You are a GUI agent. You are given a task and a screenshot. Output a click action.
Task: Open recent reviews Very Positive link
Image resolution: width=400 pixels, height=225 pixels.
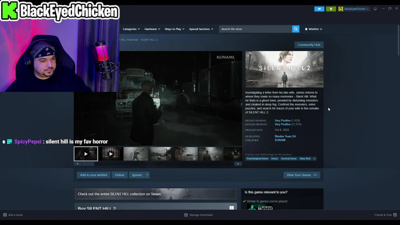coord(282,120)
